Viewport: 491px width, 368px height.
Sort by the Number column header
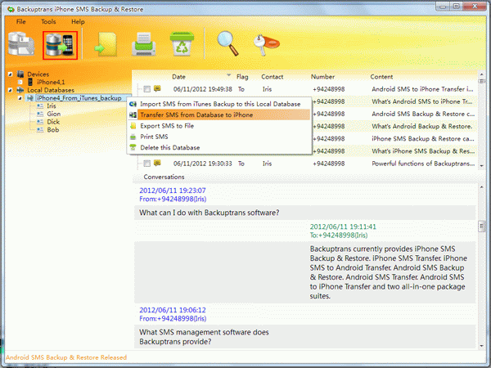point(322,77)
